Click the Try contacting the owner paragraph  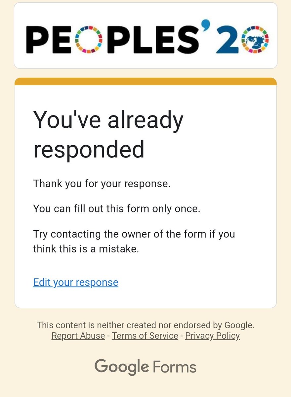point(134,241)
